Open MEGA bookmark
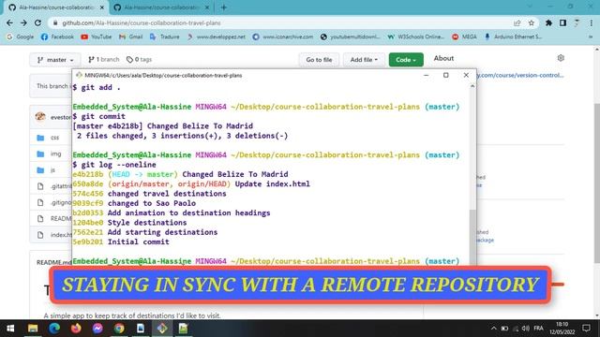The height and width of the screenshot is (337, 600). coord(464,37)
